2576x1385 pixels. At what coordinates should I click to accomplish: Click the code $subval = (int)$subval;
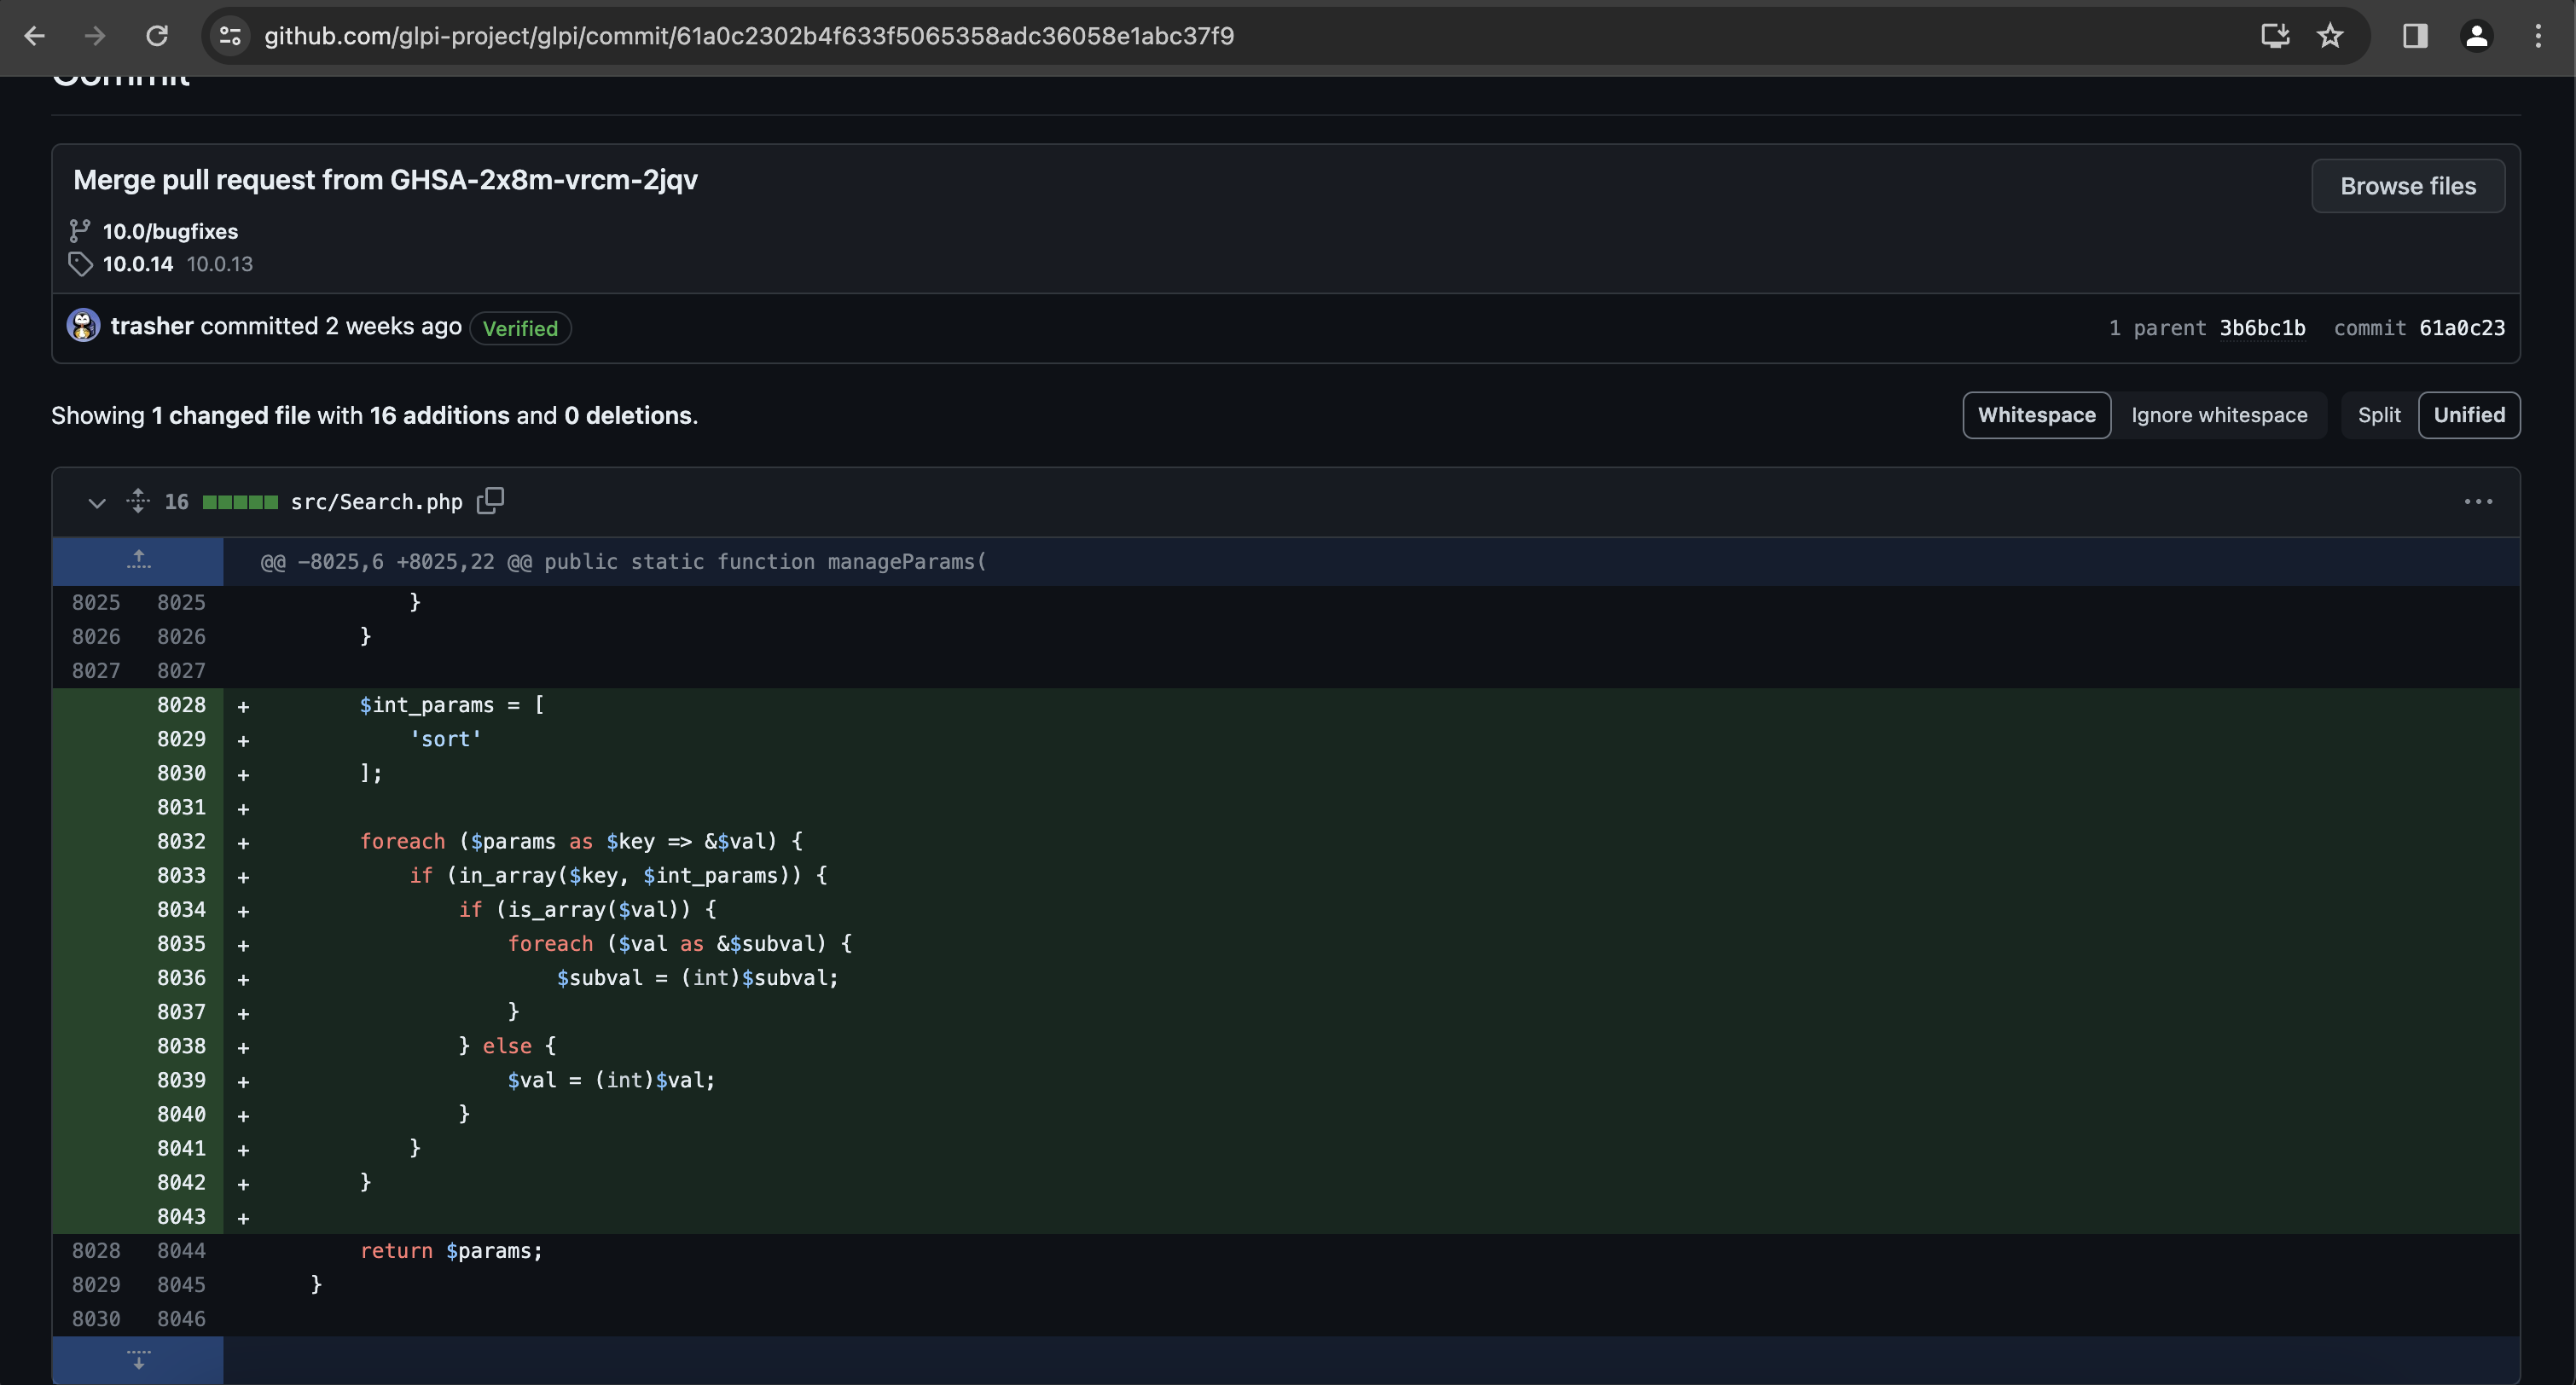[x=697, y=978]
